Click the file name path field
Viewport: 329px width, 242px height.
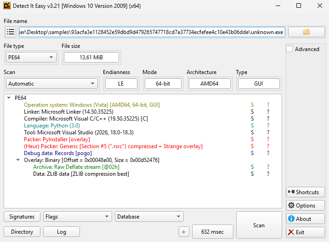152,32
